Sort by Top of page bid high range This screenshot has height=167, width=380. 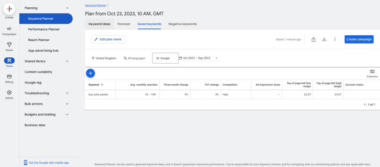pyautogui.click(x=329, y=85)
